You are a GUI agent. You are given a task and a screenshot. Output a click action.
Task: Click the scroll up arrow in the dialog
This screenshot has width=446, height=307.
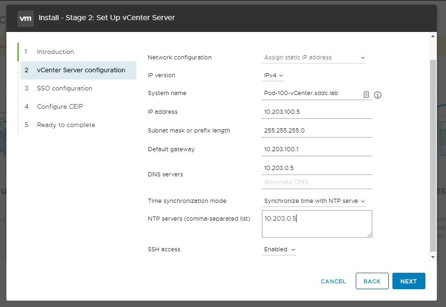click(433, 36)
